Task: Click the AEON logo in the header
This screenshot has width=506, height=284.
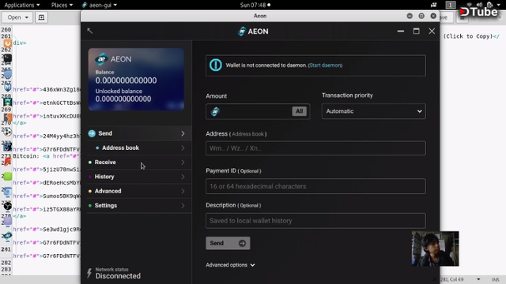Action: point(253,32)
